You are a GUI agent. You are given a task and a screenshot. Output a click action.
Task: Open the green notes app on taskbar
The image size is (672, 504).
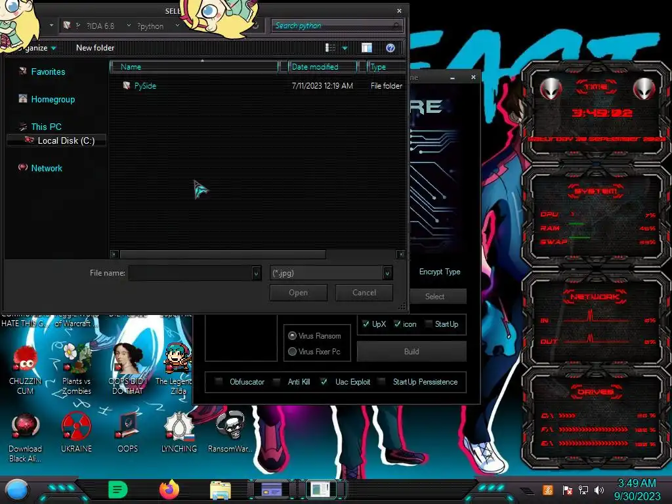pyautogui.click(x=117, y=490)
